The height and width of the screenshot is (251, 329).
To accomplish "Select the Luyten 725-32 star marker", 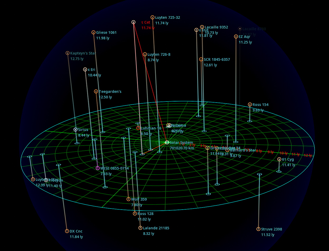I will tap(152, 17).
